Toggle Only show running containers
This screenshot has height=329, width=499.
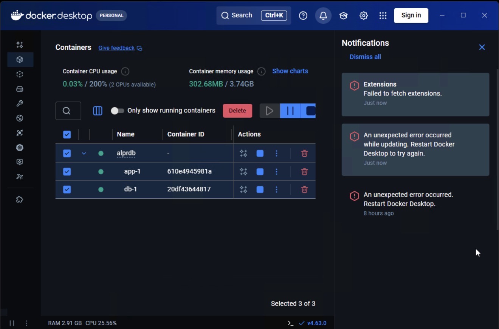click(117, 111)
